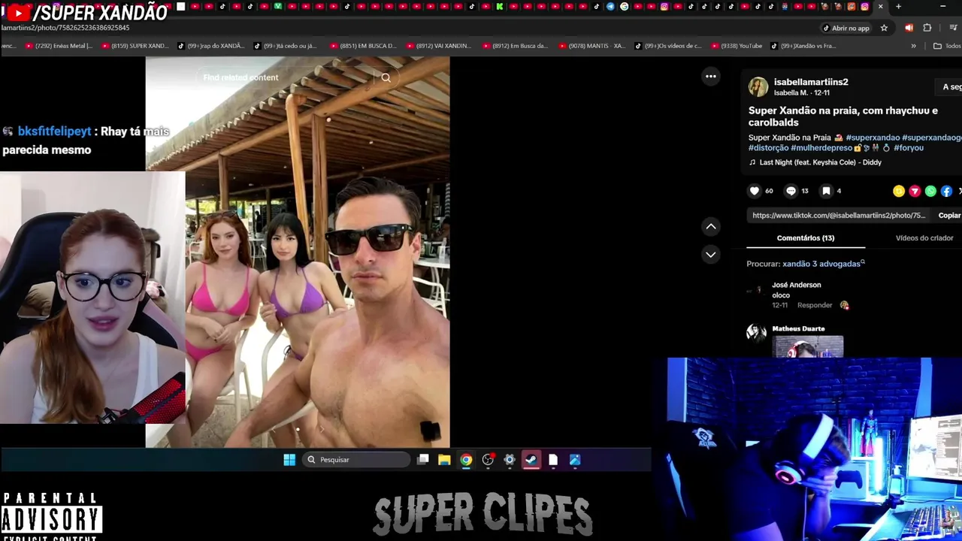Open the #distorção hashtag
This screenshot has width=962, height=541.
pyautogui.click(x=768, y=148)
